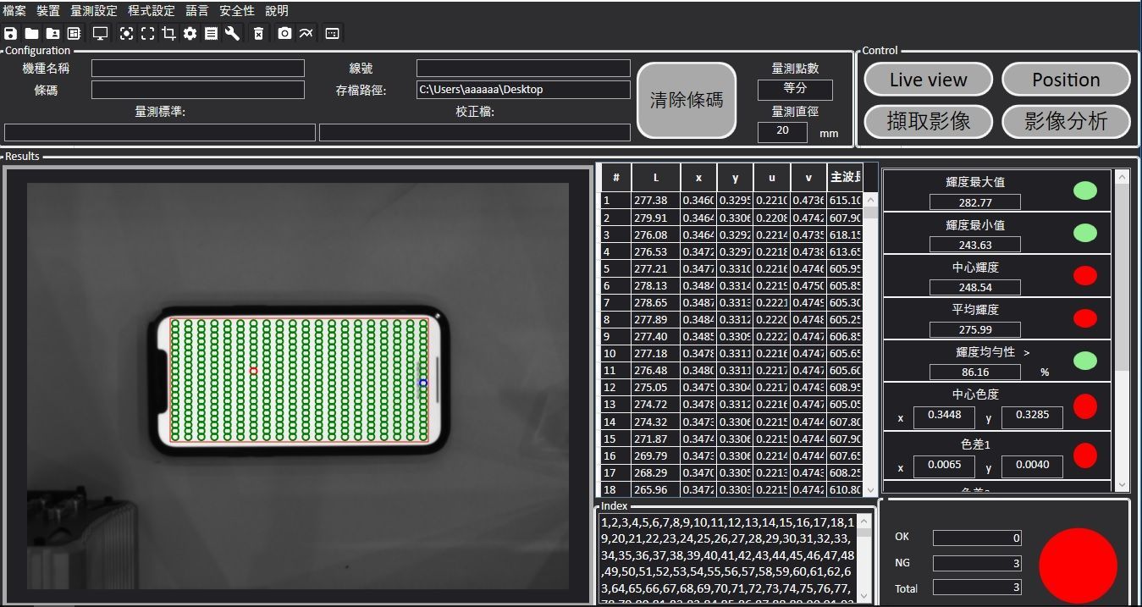This screenshot has width=1142, height=607.
Task: Click the 存檔路徑 path field
Action: [522, 90]
